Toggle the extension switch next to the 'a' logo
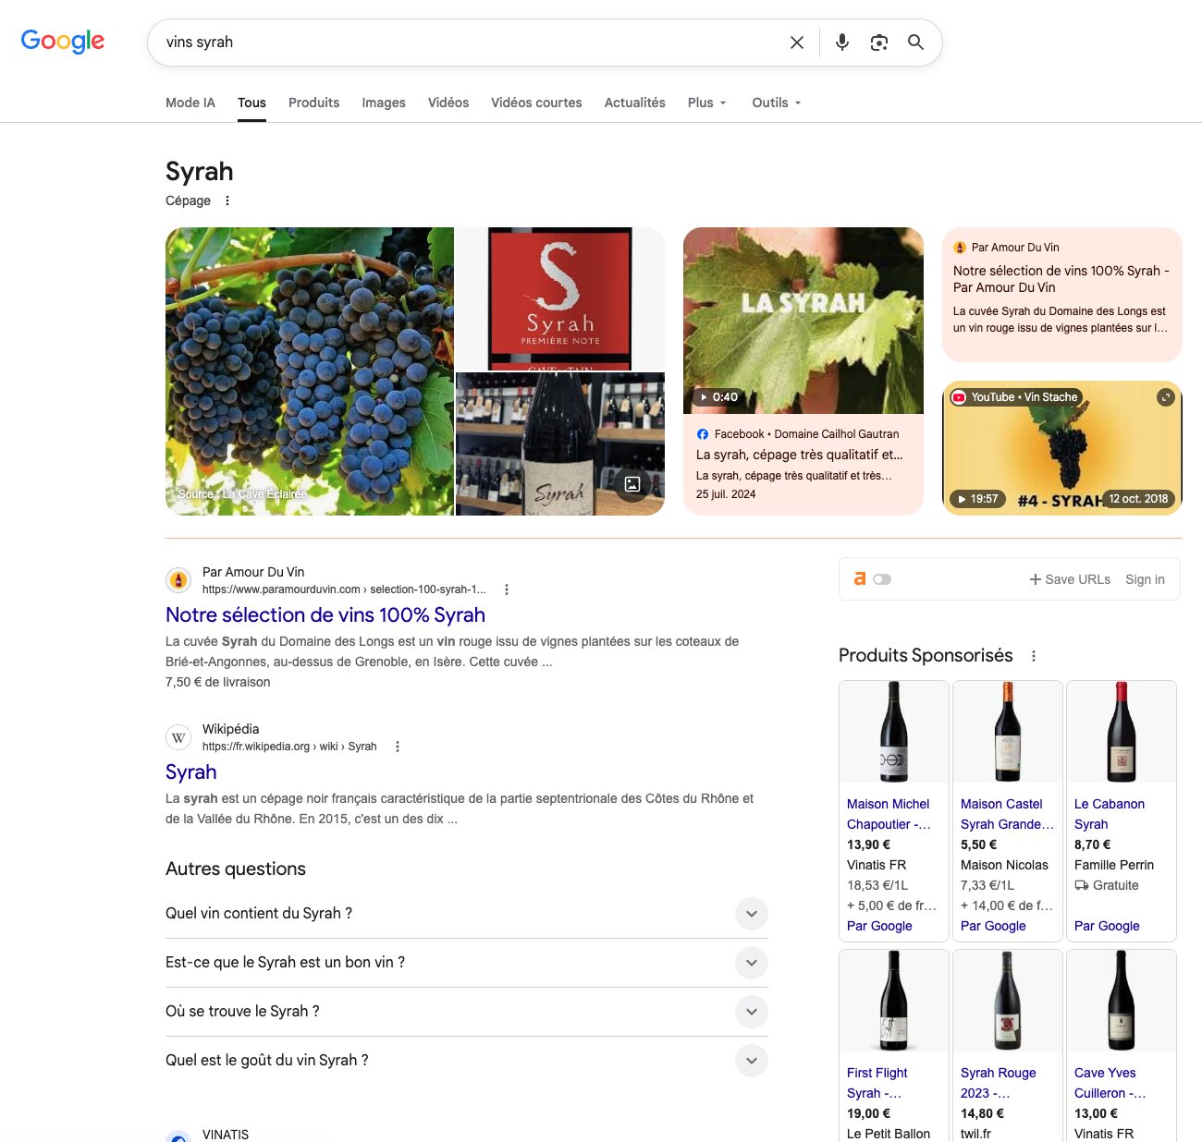Image resolution: width=1202 pixels, height=1142 pixels. pos(882,579)
